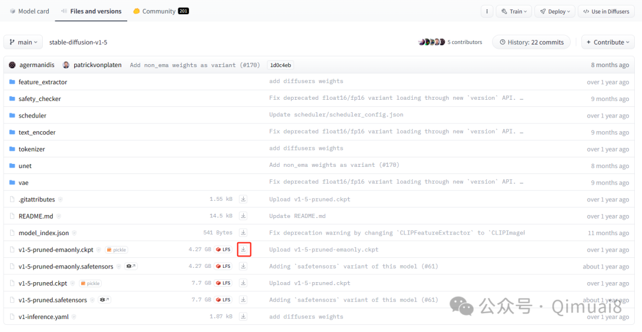Click '4.27 GB' size of v1-5-pruned-emaonly.ckpt
The image size is (642, 332).
pos(200,249)
